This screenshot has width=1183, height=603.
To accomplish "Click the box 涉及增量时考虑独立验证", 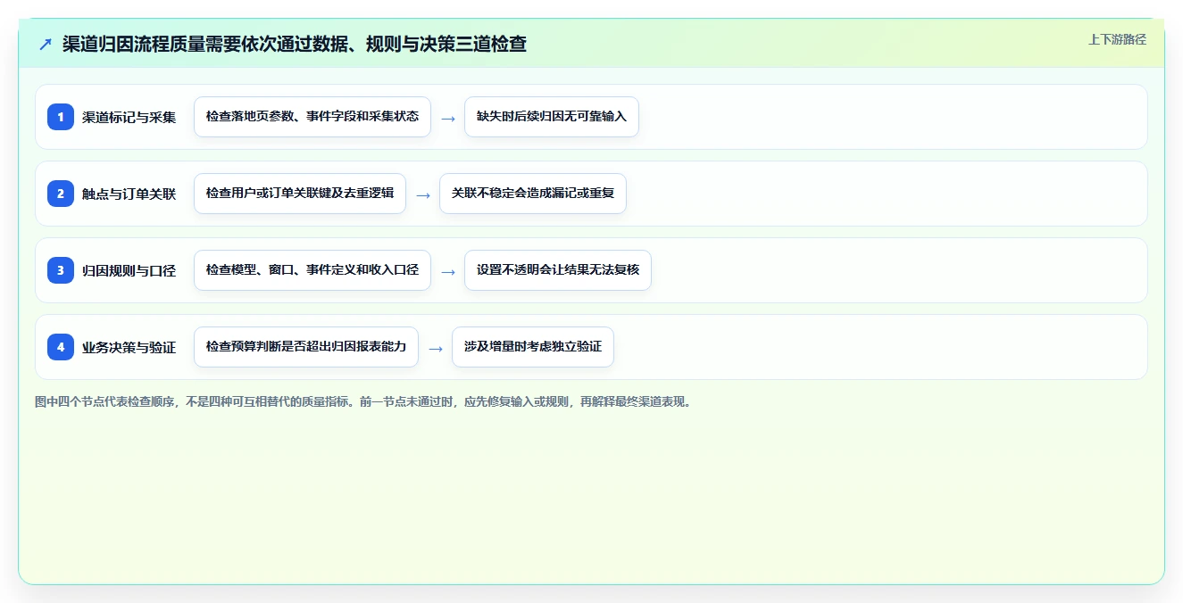I will point(533,347).
